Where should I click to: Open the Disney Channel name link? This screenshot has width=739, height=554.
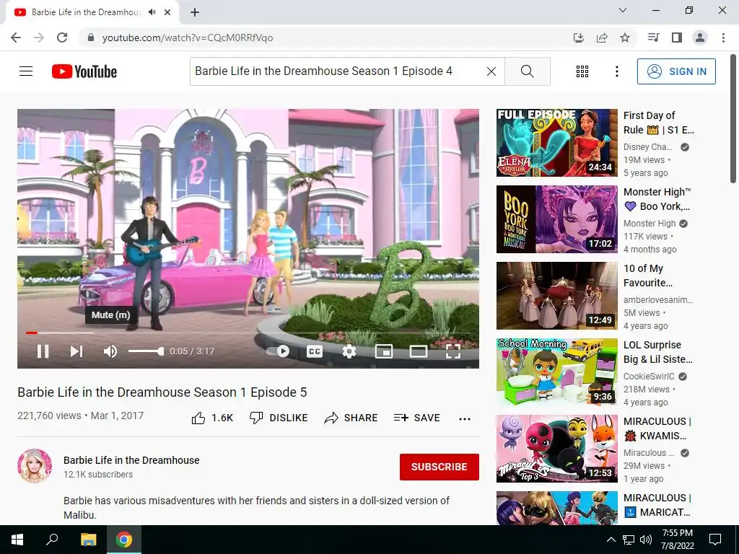(x=647, y=147)
